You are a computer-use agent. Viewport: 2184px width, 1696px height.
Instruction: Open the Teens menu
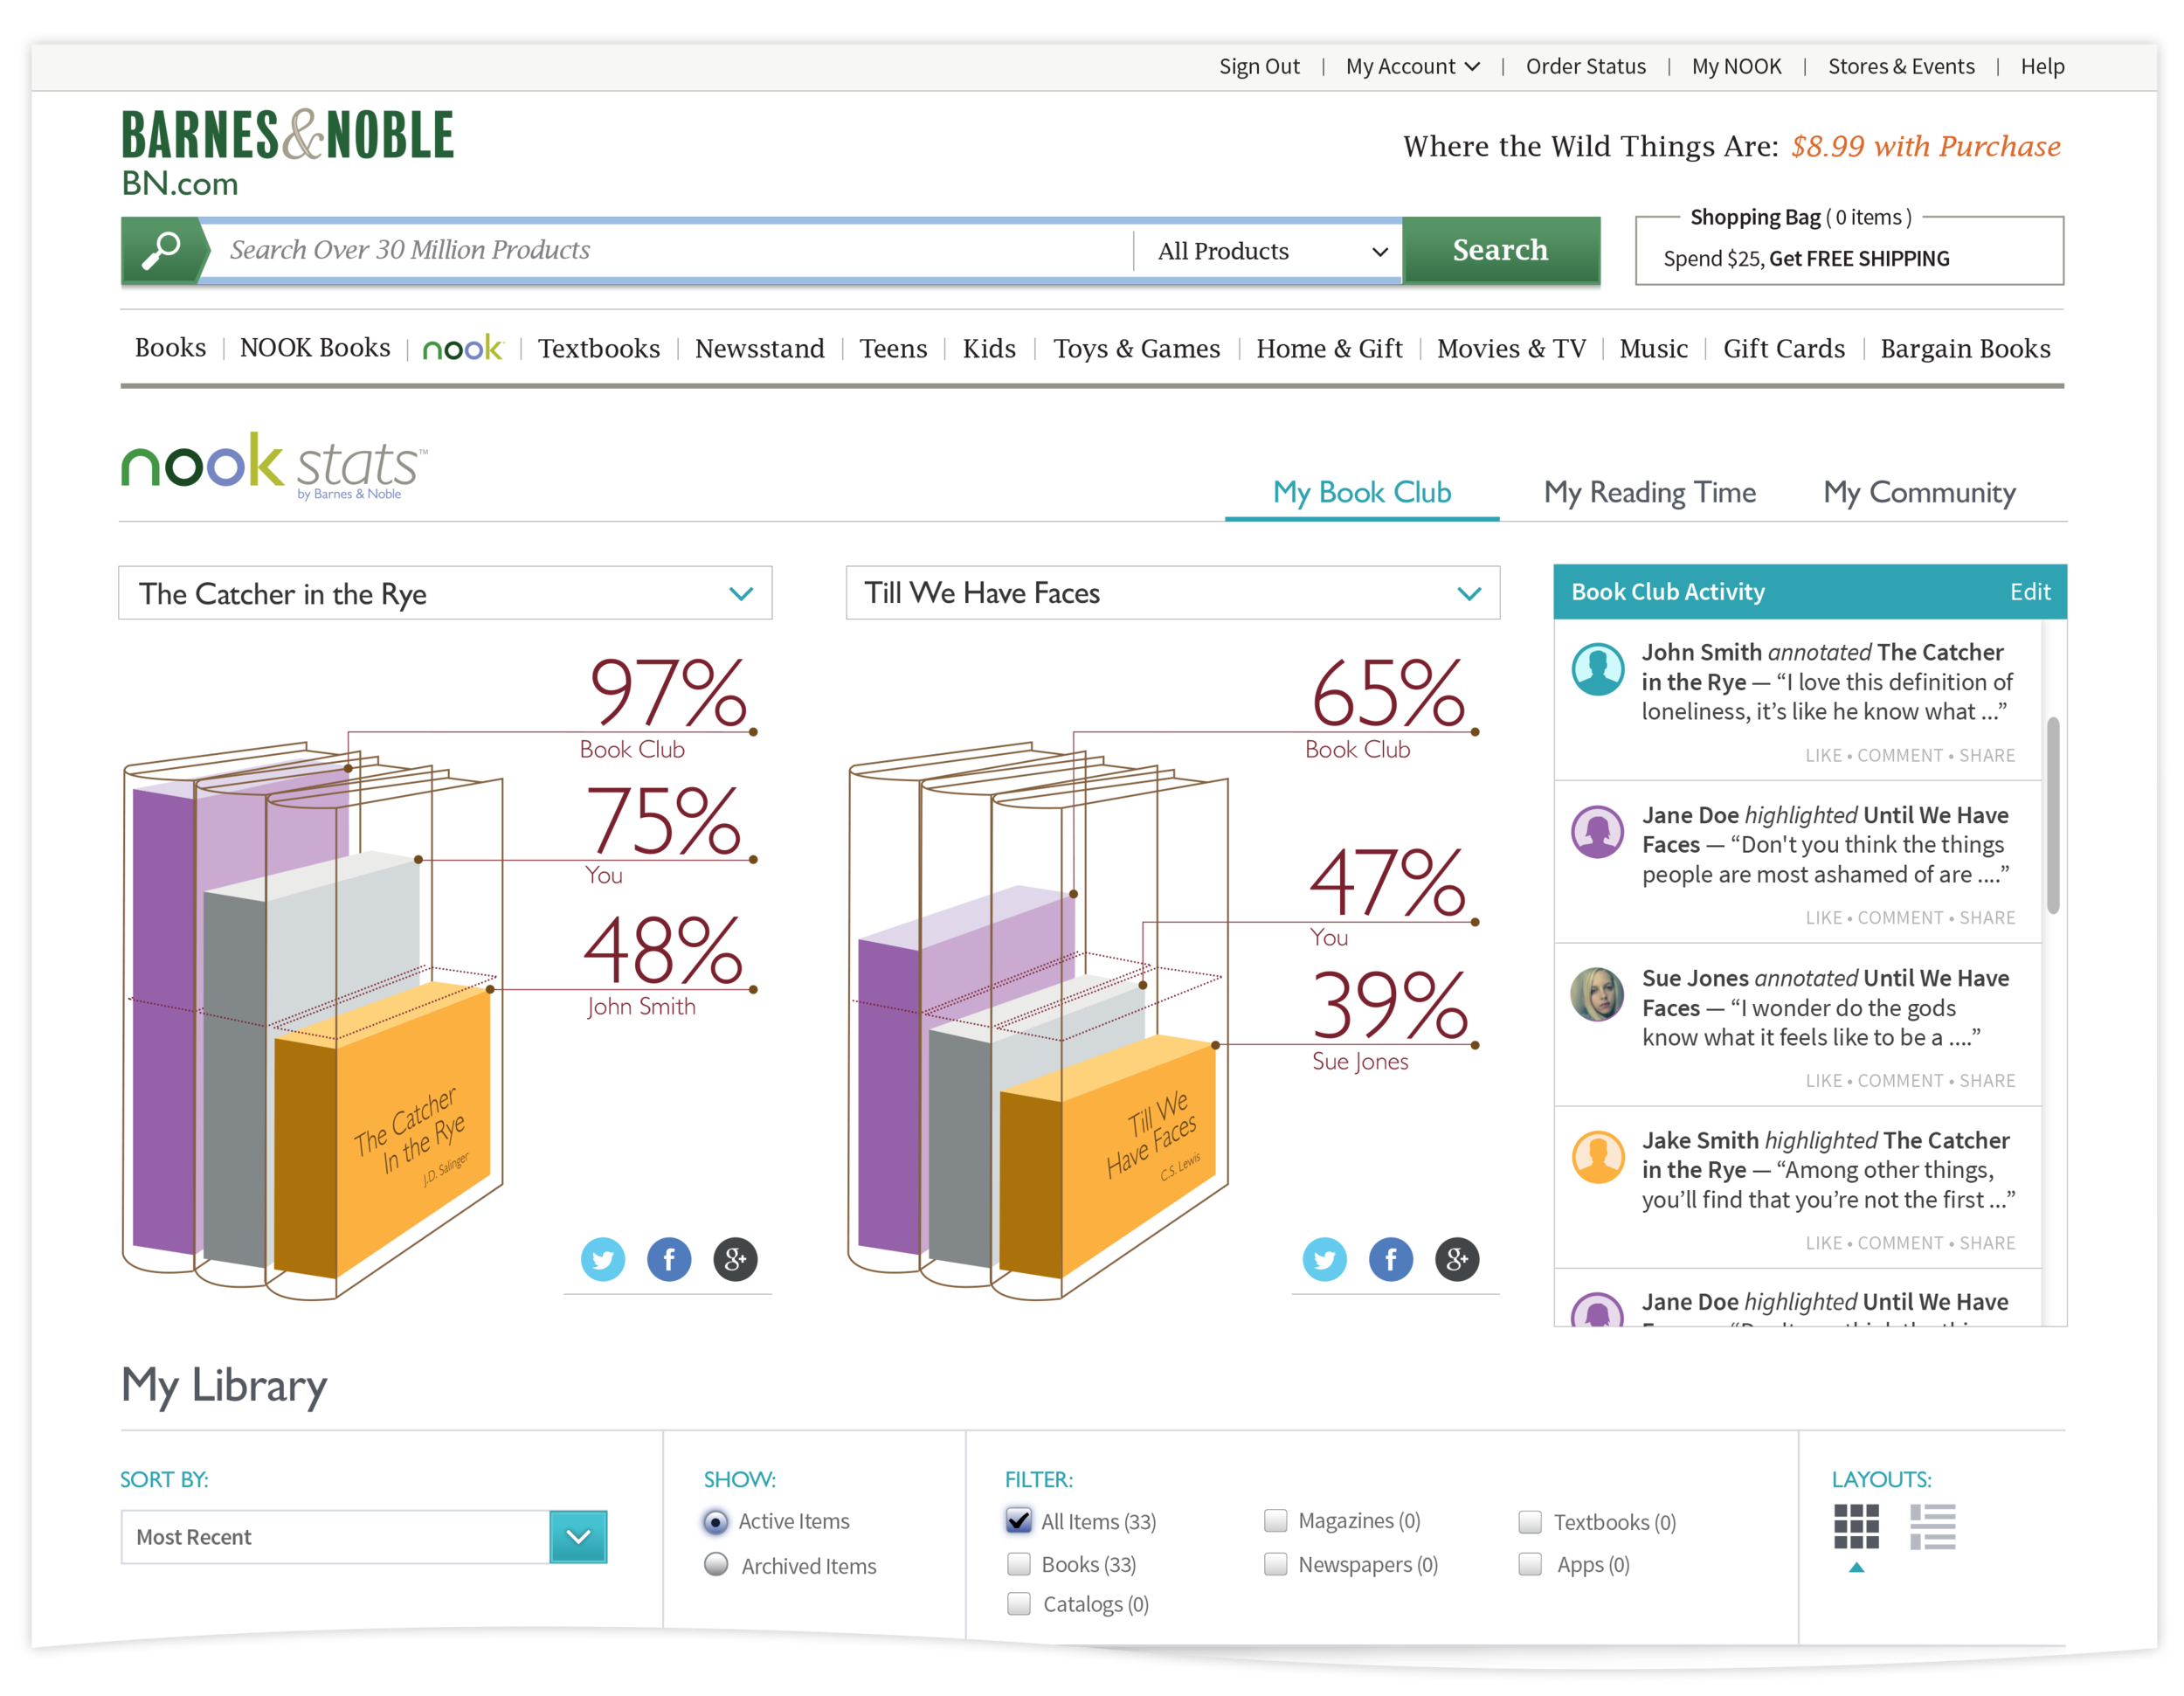[x=893, y=348]
